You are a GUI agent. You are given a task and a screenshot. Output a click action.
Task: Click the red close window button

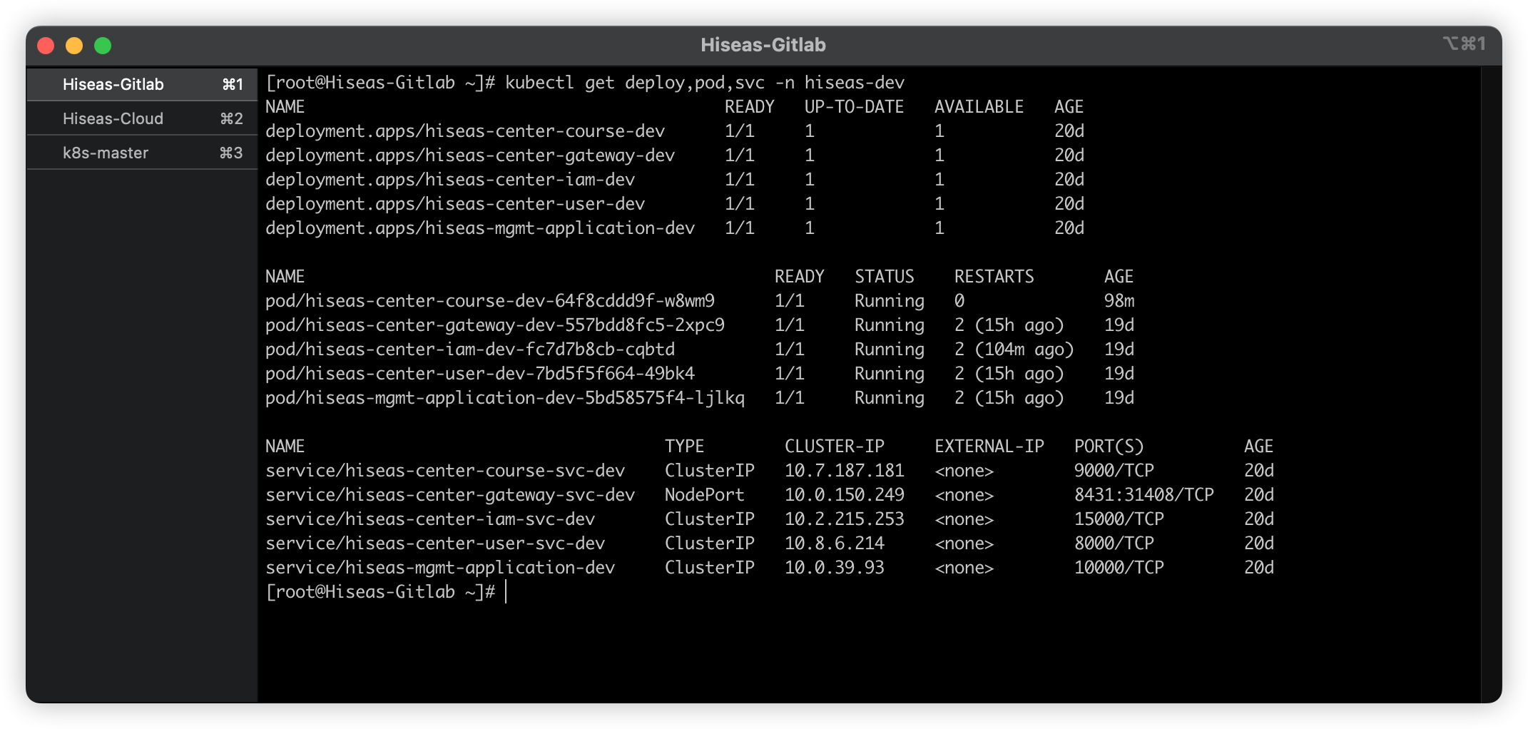[46, 46]
